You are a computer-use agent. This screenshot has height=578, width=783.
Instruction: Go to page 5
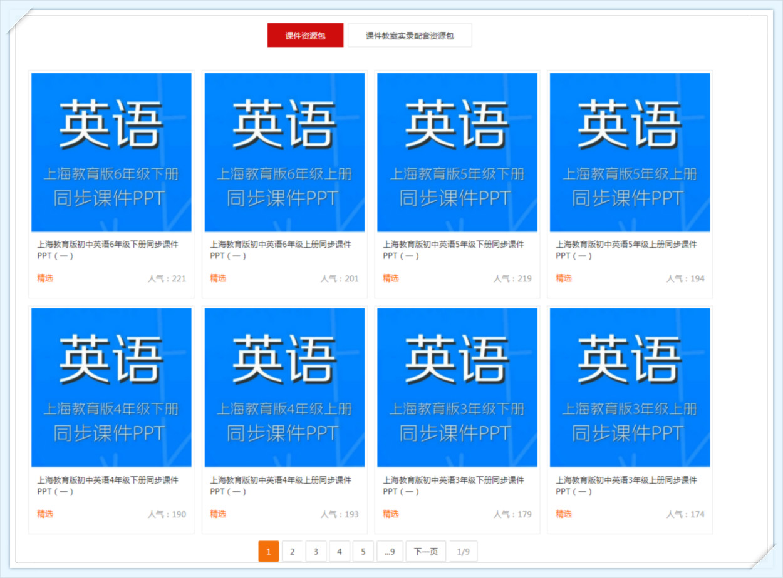363,552
